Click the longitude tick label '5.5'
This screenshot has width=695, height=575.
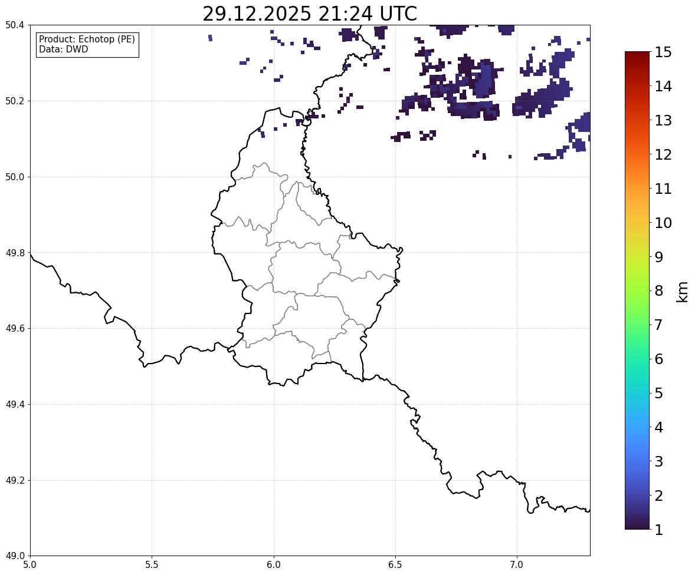tap(152, 565)
